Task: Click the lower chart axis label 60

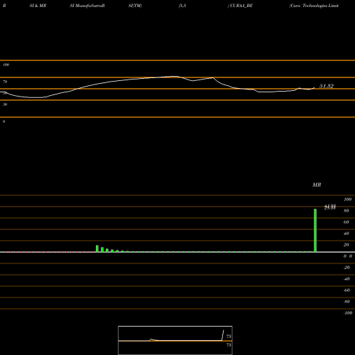Action: 346,222
